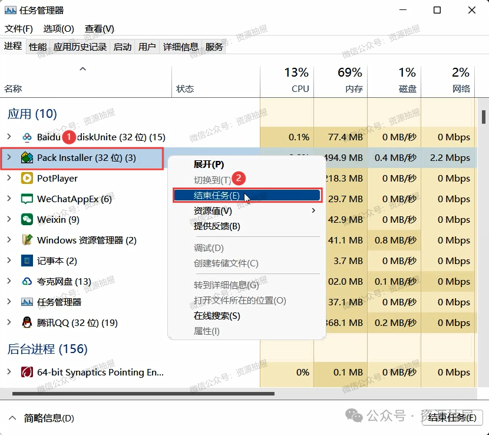The image size is (489, 435).
Task: Click the 记事本 notepad icon
Action: [x=27, y=261]
